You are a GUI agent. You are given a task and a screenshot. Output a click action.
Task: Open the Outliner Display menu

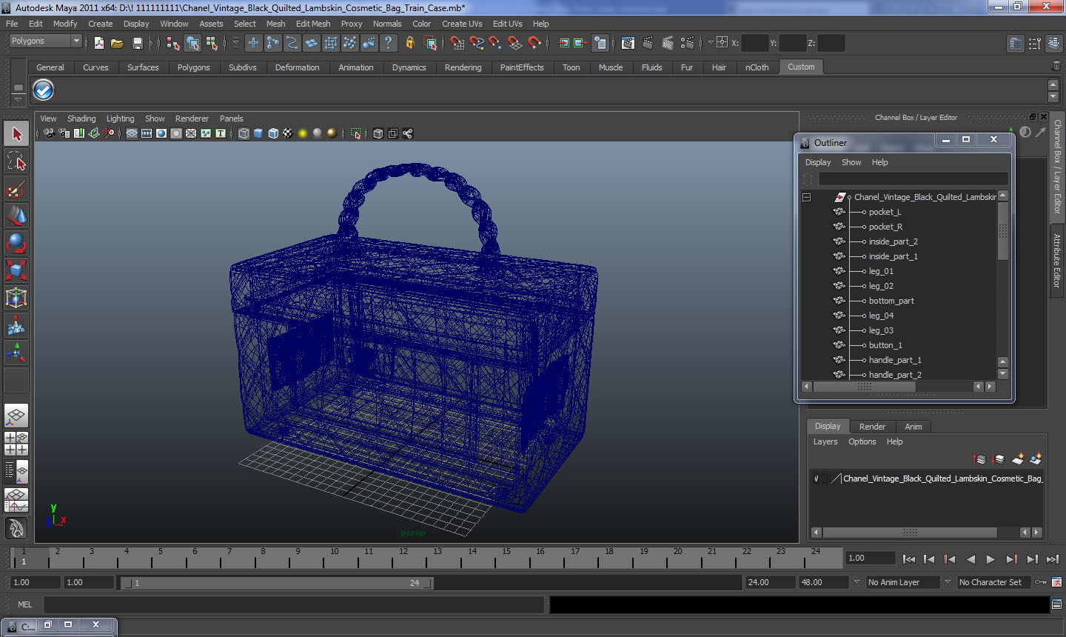(x=818, y=162)
